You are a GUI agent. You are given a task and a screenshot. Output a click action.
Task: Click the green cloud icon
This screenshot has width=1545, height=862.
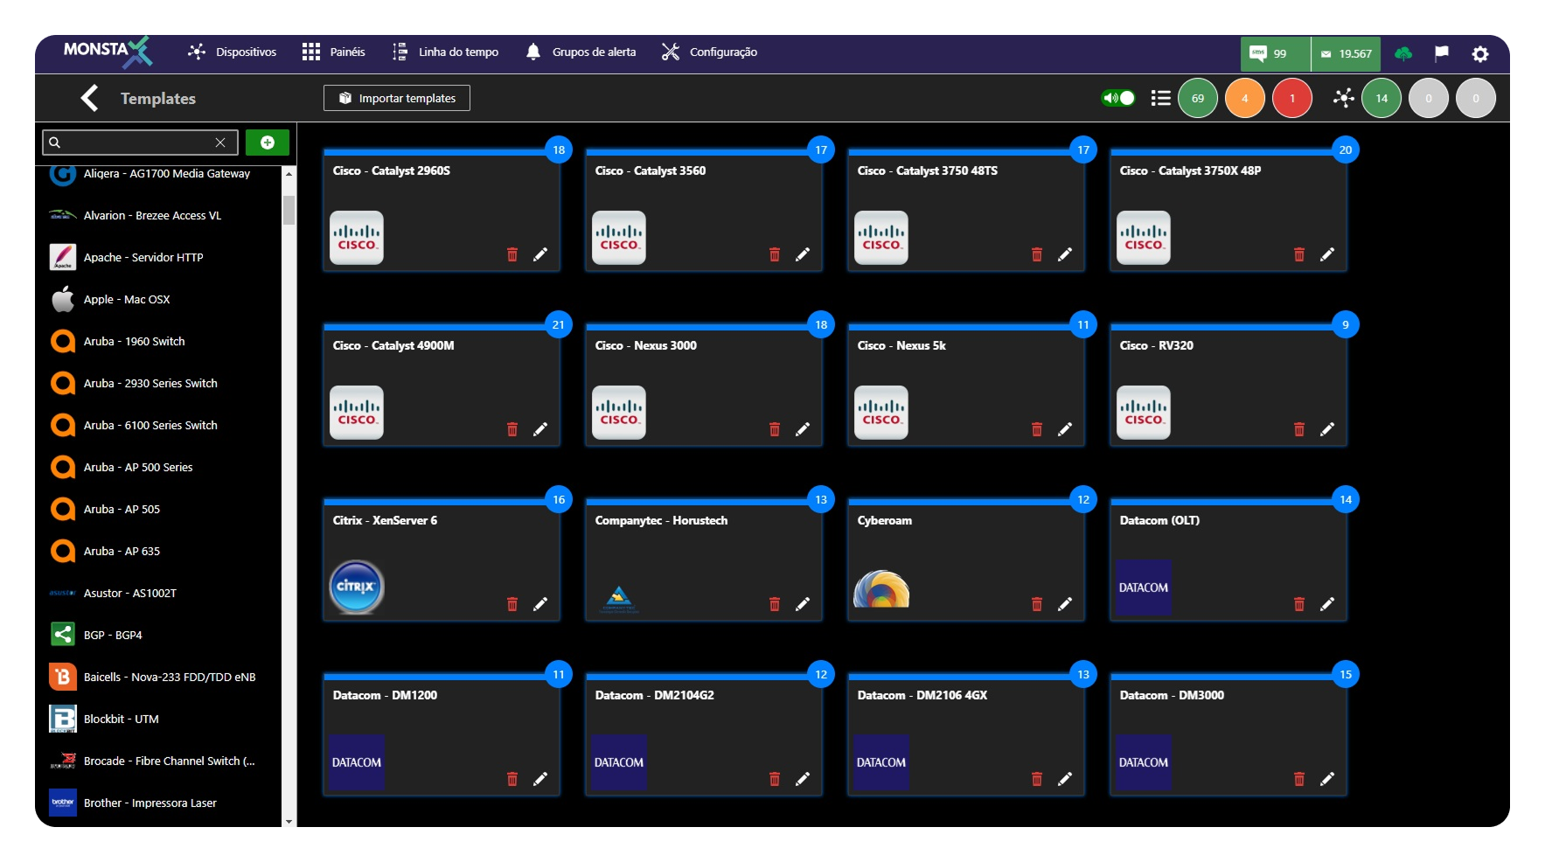(x=1403, y=54)
